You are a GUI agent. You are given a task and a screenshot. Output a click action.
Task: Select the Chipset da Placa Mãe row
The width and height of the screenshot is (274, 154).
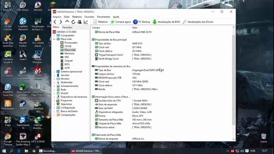tap(162, 124)
